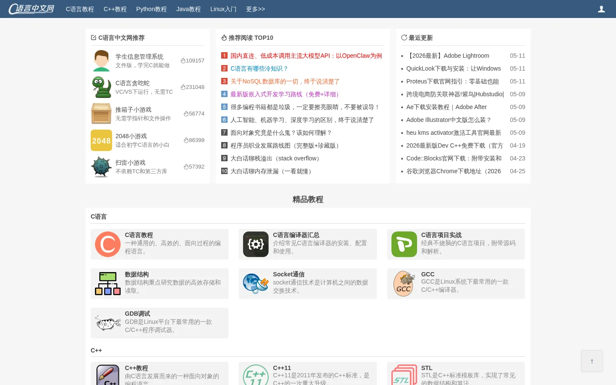The image size is (616, 385).
Task: Open the 【2026最新】Adobe Lightroom update link
Action: [x=448, y=56]
